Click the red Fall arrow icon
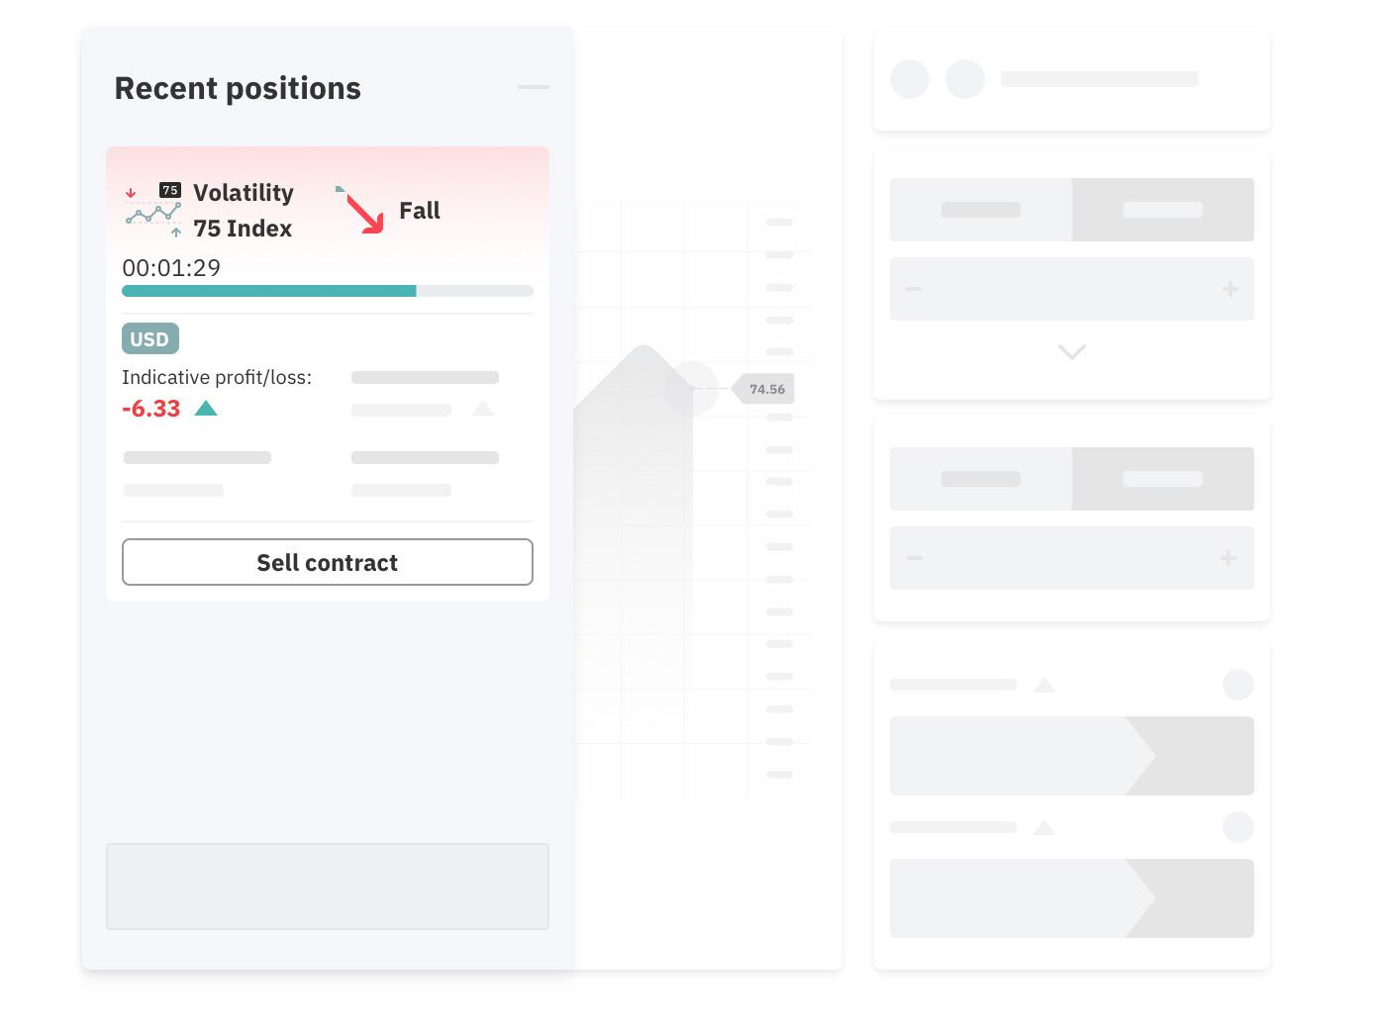Image resolution: width=1376 pixels, height=1031 pixels. 362,211
